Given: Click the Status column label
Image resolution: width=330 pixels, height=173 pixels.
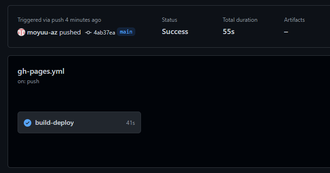Looking at the screenshot, I should pyautogui.click(x=170, y=20).
